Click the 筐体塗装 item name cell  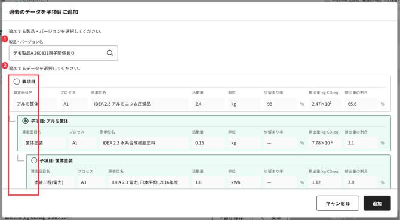tap(44, 143)
